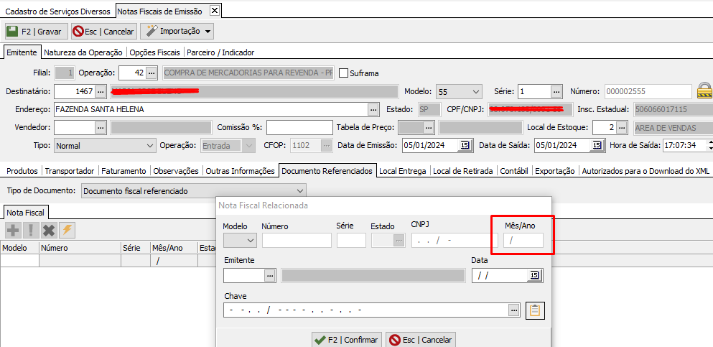Expand the Tipo de Documento dropdown
The image size is (713, 347).
299,190
